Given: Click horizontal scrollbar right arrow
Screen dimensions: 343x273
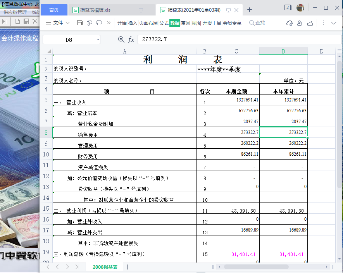Looking at the screenshot, I should point(326,267).
